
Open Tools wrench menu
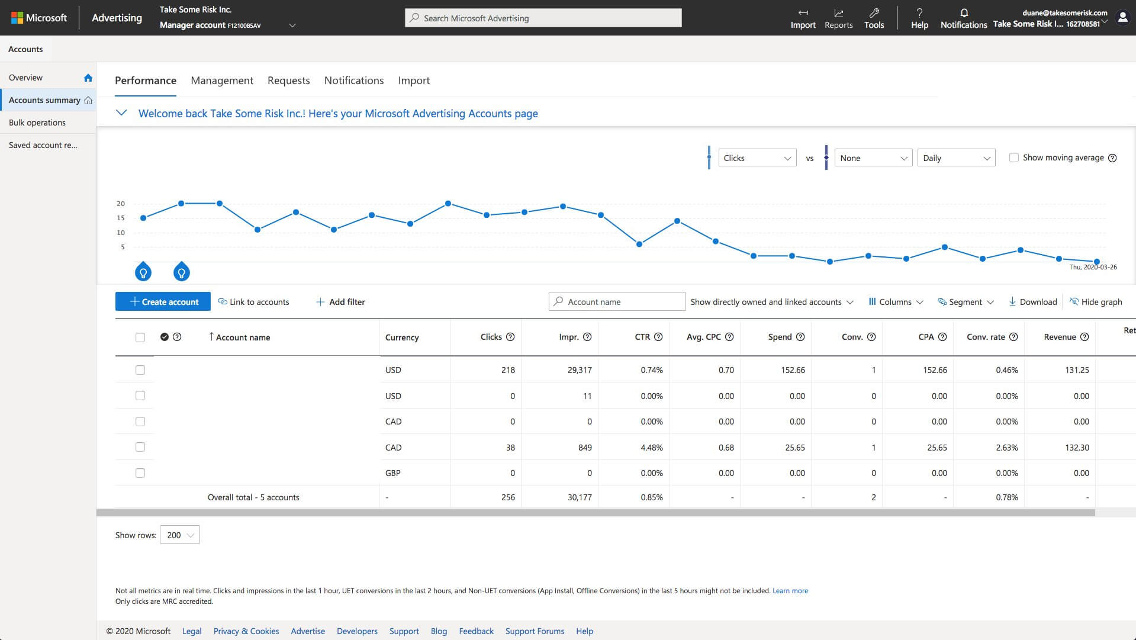(x=874, y=18)
